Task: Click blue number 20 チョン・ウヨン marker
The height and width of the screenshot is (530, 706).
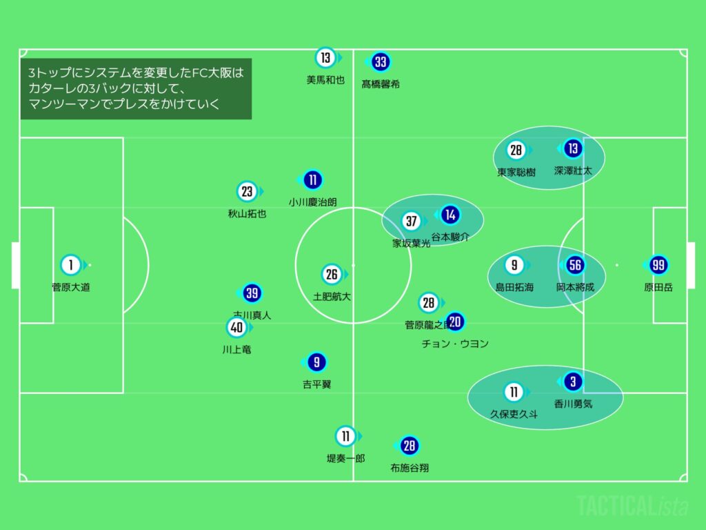Action: [x=454, y=321]
